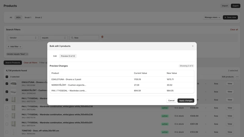Select the IKEA view tab
The image size is (244, 137).
tap(18, 17)
